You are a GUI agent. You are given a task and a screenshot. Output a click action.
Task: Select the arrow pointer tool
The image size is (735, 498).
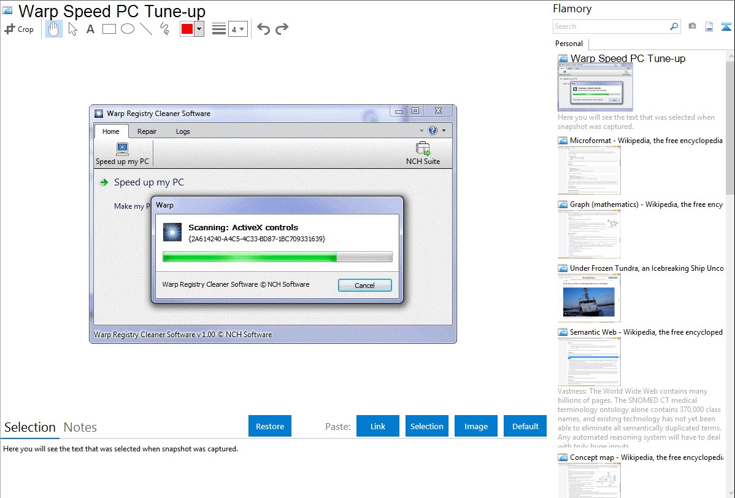(x=72, y=29)
